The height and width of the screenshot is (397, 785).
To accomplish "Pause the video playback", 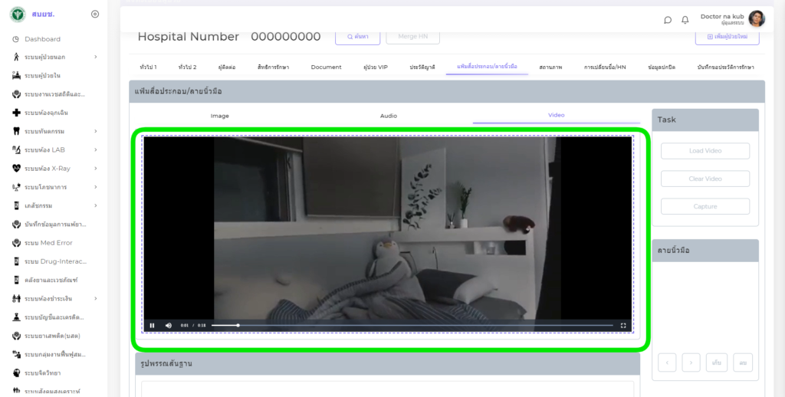I will tap(152, 325).
